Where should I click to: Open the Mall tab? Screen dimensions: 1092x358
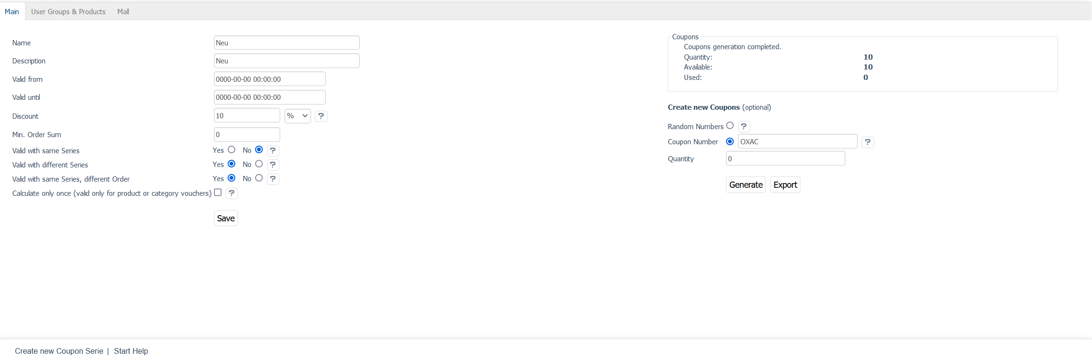[123, 11]
